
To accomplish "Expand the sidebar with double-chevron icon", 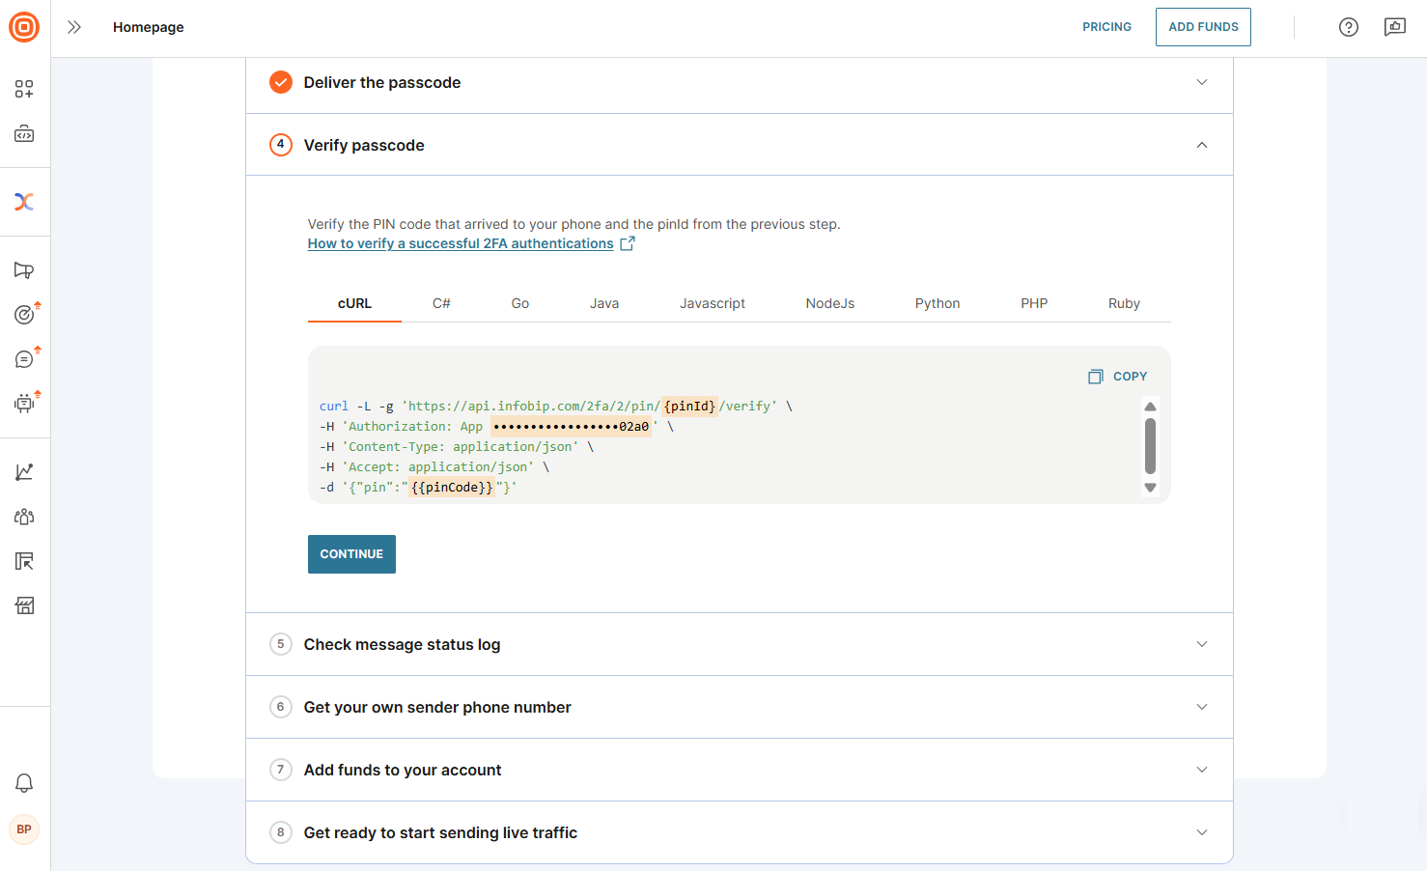I will pos(74,27).
